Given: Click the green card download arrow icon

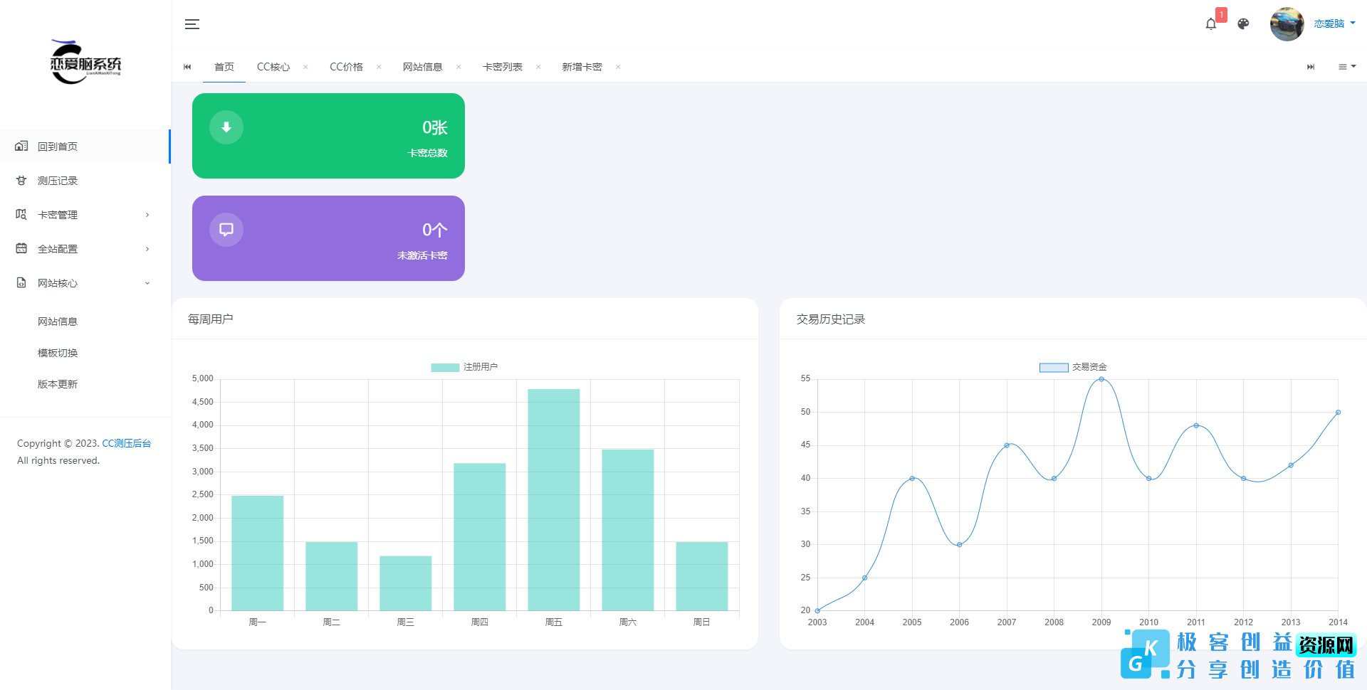Looking at the screenshot, I should pyautogui.click(x=226, y=127).
